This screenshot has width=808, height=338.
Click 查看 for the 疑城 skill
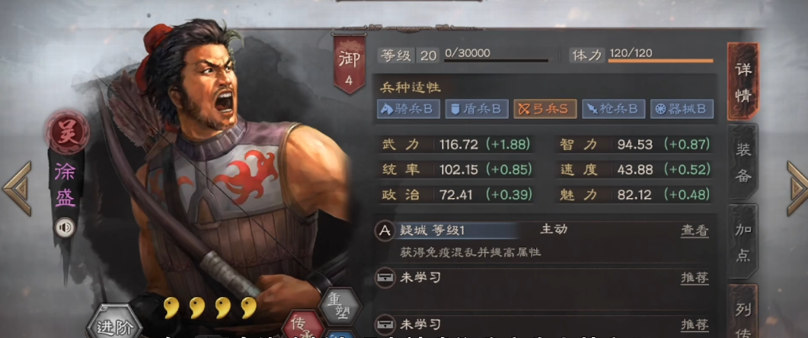point(695,231)
